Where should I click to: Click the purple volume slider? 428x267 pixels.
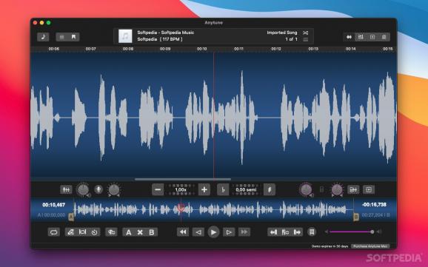352,231
